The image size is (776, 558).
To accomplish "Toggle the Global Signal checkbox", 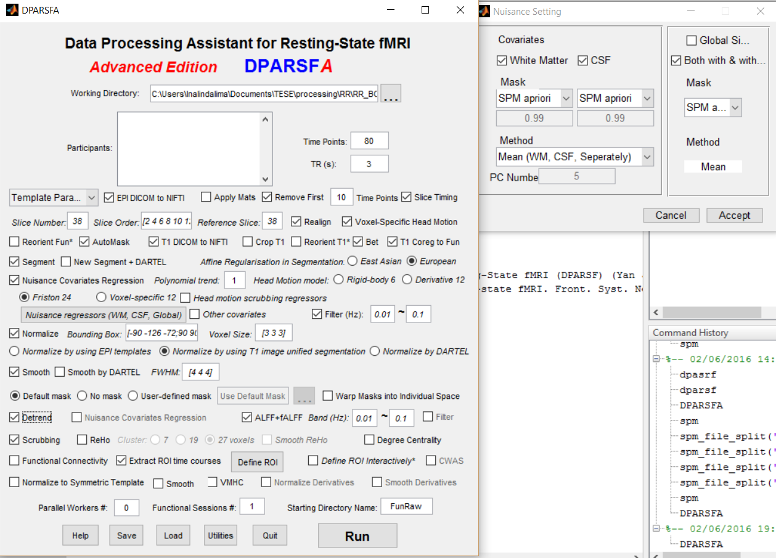I will (x=691, y=41).
